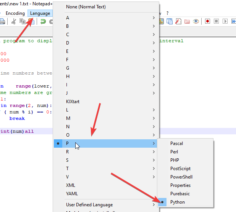Open Folder as Workspace icon
Viewport: 236px width, 212px height.
[x=187, y=21]
